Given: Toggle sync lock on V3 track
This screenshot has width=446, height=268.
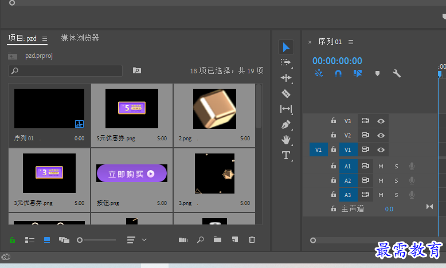Looking at the screenshot, I should [366, 121].
